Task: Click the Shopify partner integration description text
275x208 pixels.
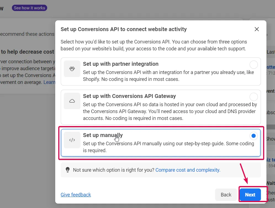Action: 168,76
